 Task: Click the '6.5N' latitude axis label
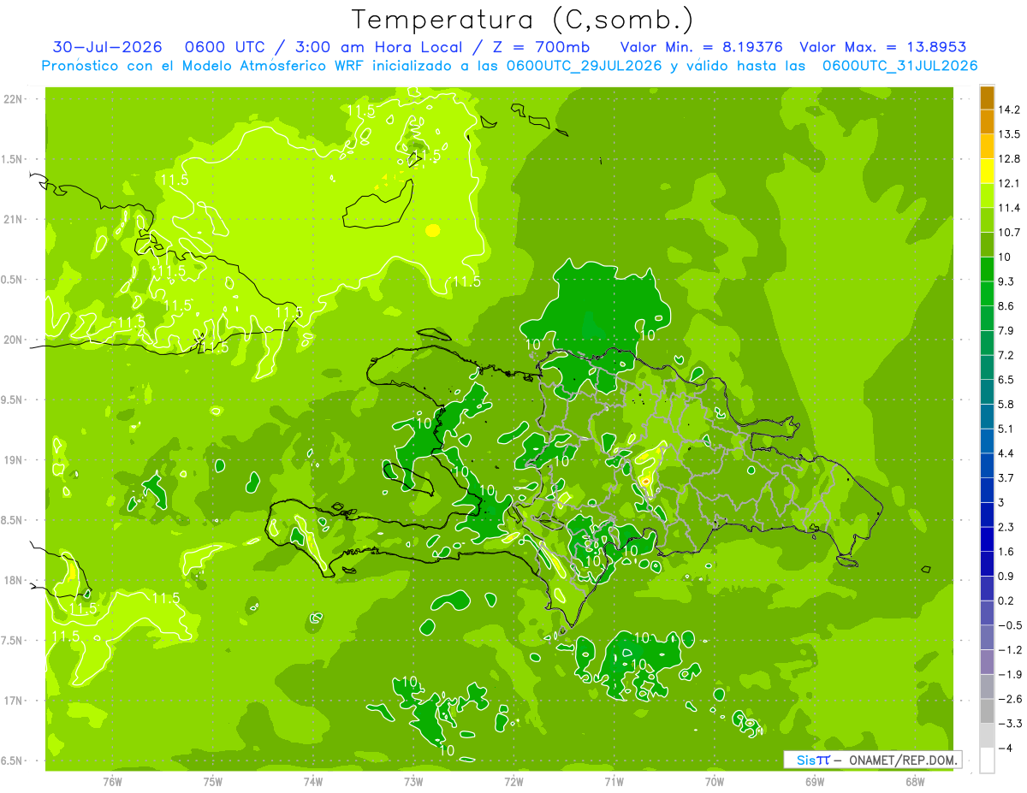[13, 761]
